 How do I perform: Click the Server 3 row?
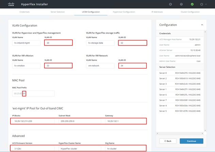180,84
